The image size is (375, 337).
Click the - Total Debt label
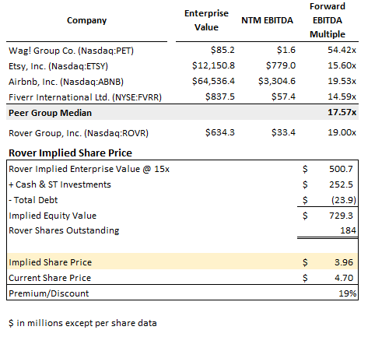pos(33,200)
